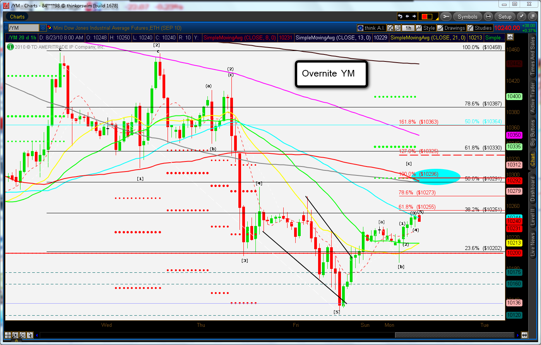Click the zoom in magnifier icon

tap(15, 335)
